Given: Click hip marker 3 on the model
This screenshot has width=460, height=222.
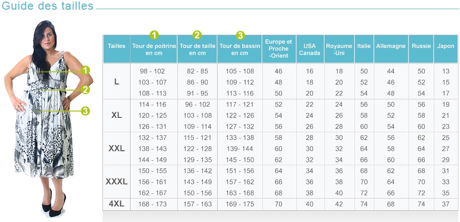Looking at the screenshot, I should (x=85, y=111).
